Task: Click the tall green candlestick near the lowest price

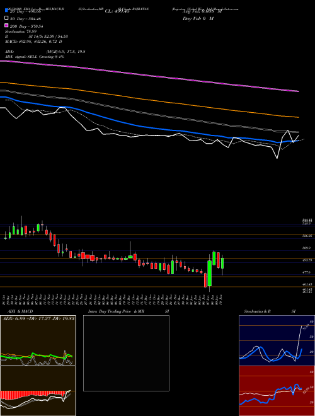Action: pos(209,274)
